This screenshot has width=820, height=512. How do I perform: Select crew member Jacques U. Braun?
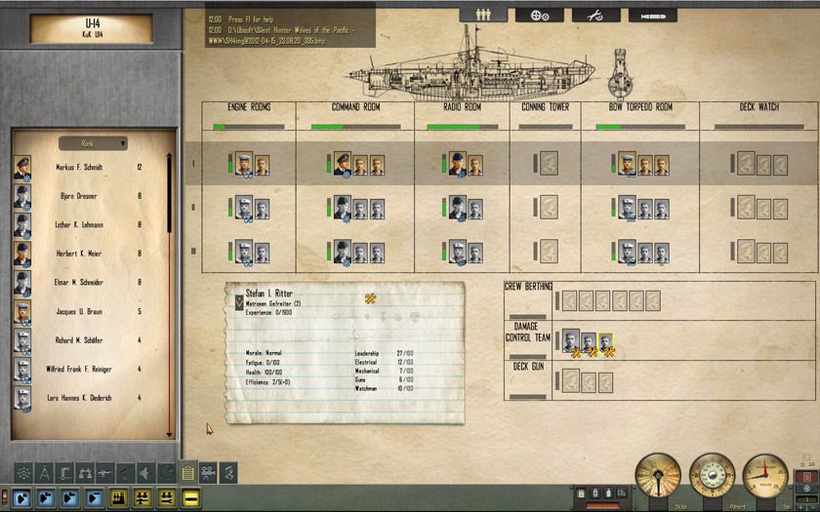point(78,312)
